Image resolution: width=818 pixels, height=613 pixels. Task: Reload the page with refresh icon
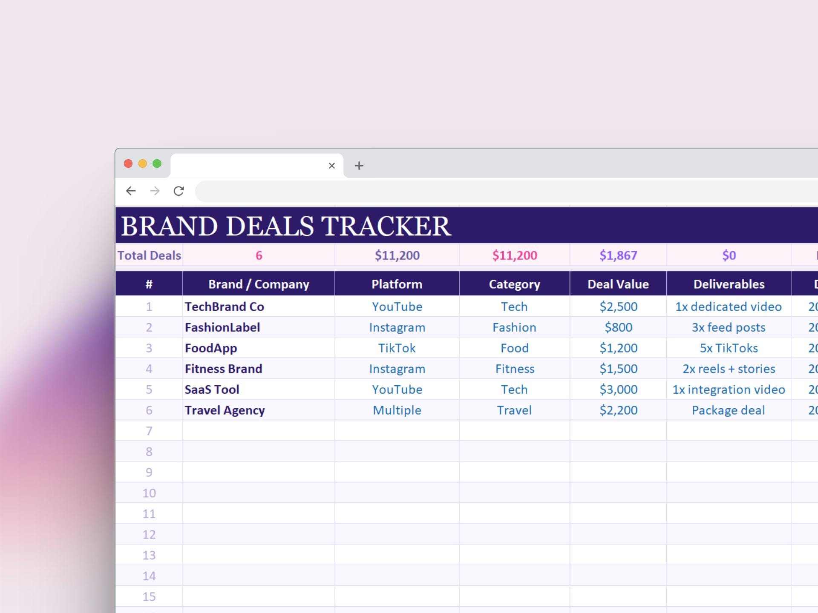coord(179,191)
